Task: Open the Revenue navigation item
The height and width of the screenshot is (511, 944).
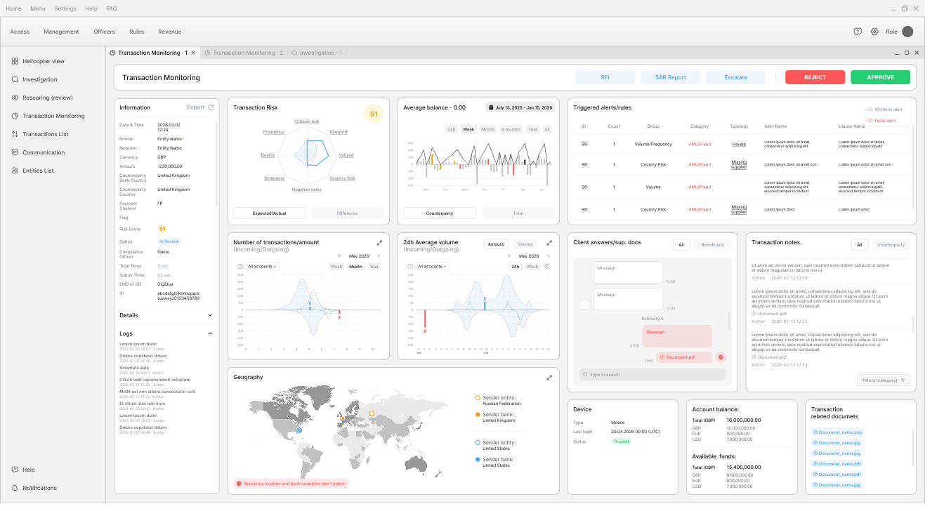Action: click(169, 32)
